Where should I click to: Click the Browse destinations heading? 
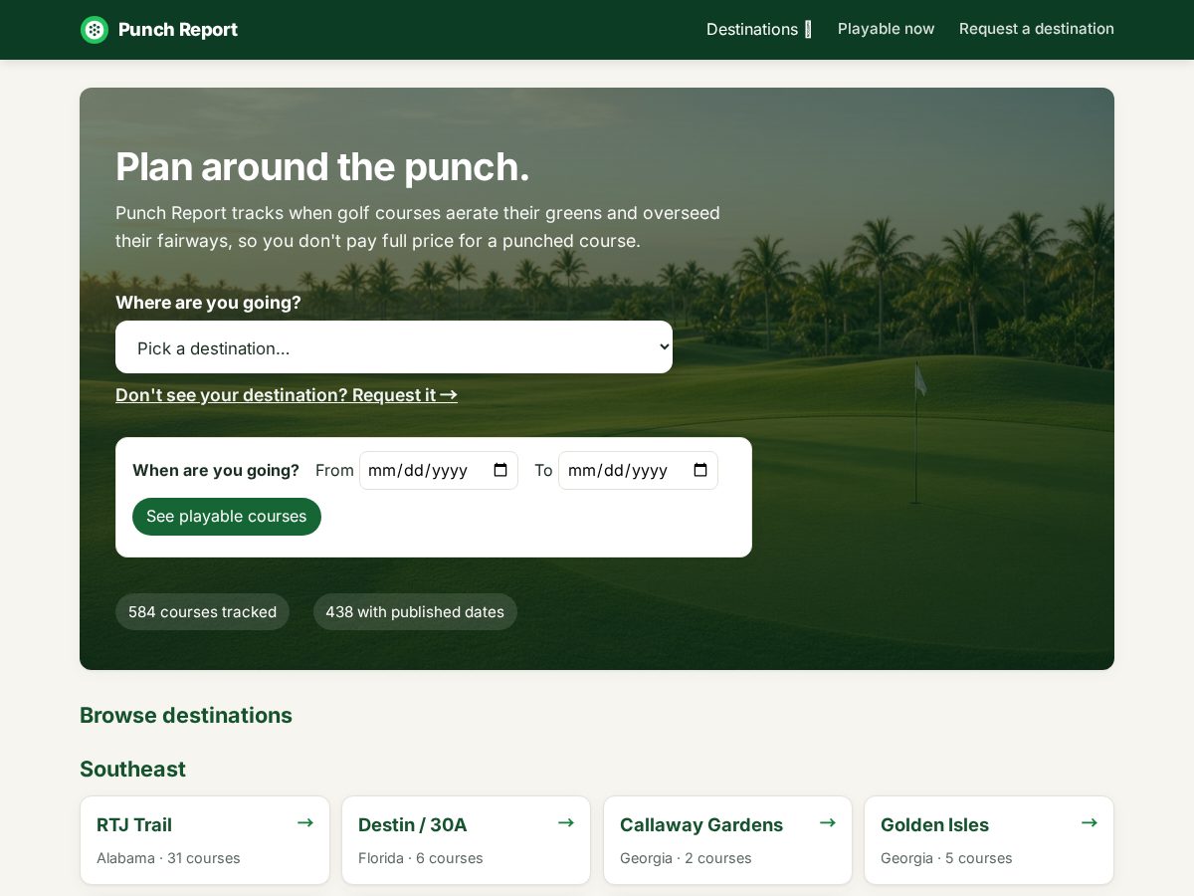[186, 716]
